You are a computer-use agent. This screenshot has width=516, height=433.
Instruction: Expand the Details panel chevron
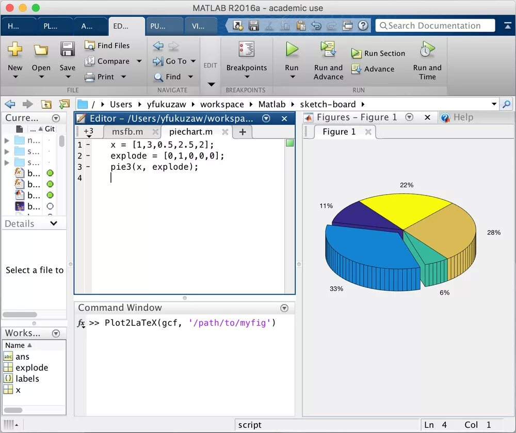(x=54, y=223)
